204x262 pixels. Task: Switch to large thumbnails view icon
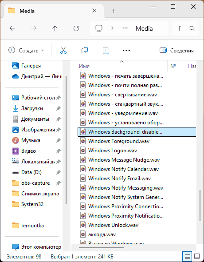pyautogui.click(x=197, y=256)
